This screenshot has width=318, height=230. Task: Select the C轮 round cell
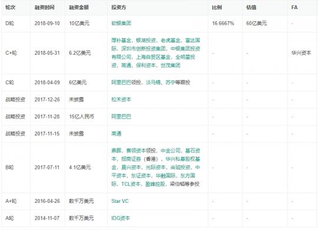10,83
